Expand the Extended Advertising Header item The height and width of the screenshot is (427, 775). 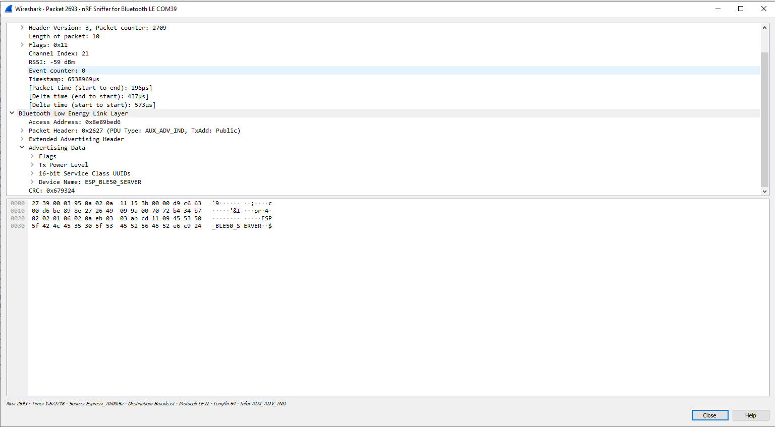pos(21,139)
